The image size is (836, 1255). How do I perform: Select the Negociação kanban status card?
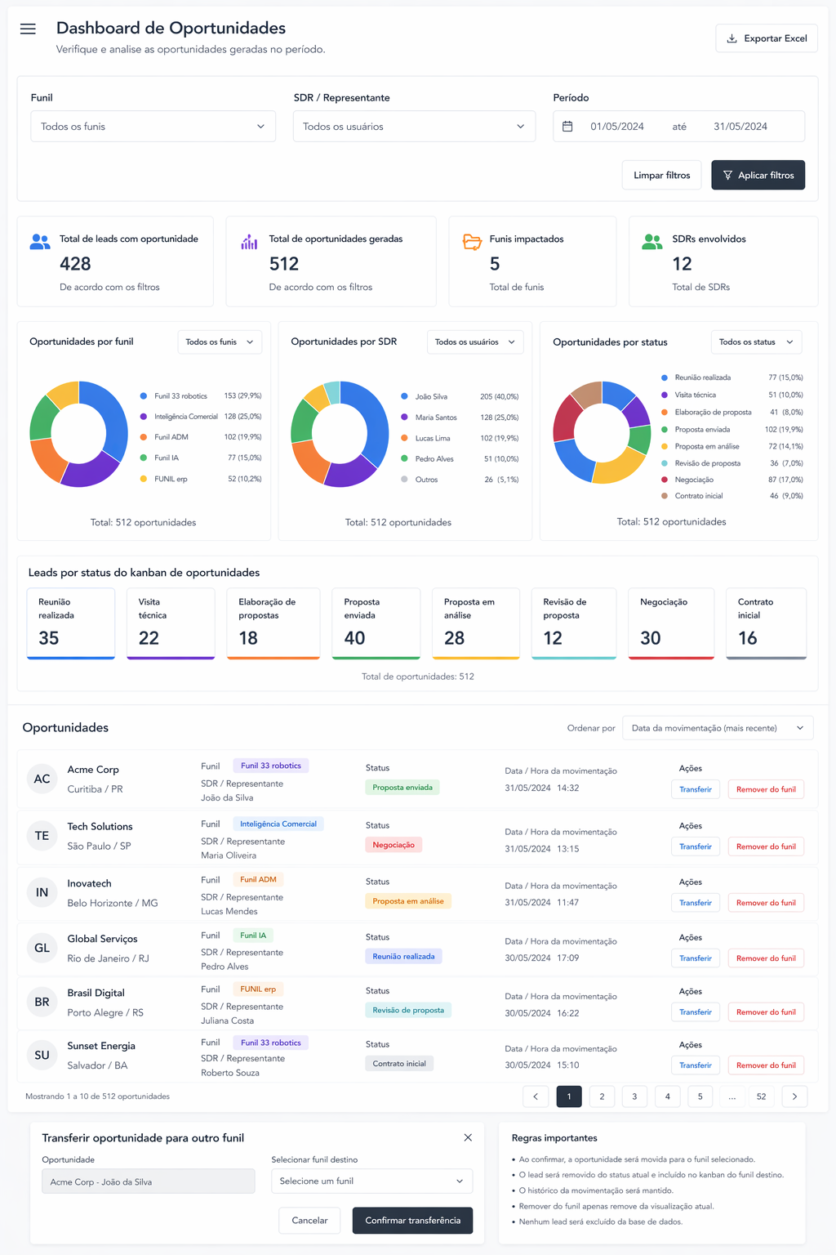(x=671, y=623)
